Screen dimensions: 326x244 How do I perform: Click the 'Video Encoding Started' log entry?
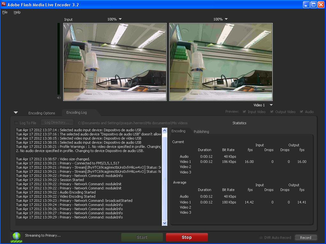pos(56,196)
